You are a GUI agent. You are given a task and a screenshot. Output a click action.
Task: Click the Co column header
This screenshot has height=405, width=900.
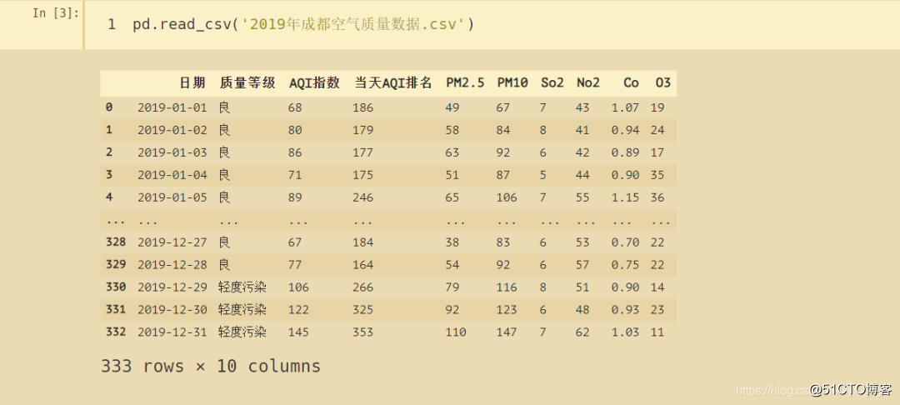pos(631,82)
